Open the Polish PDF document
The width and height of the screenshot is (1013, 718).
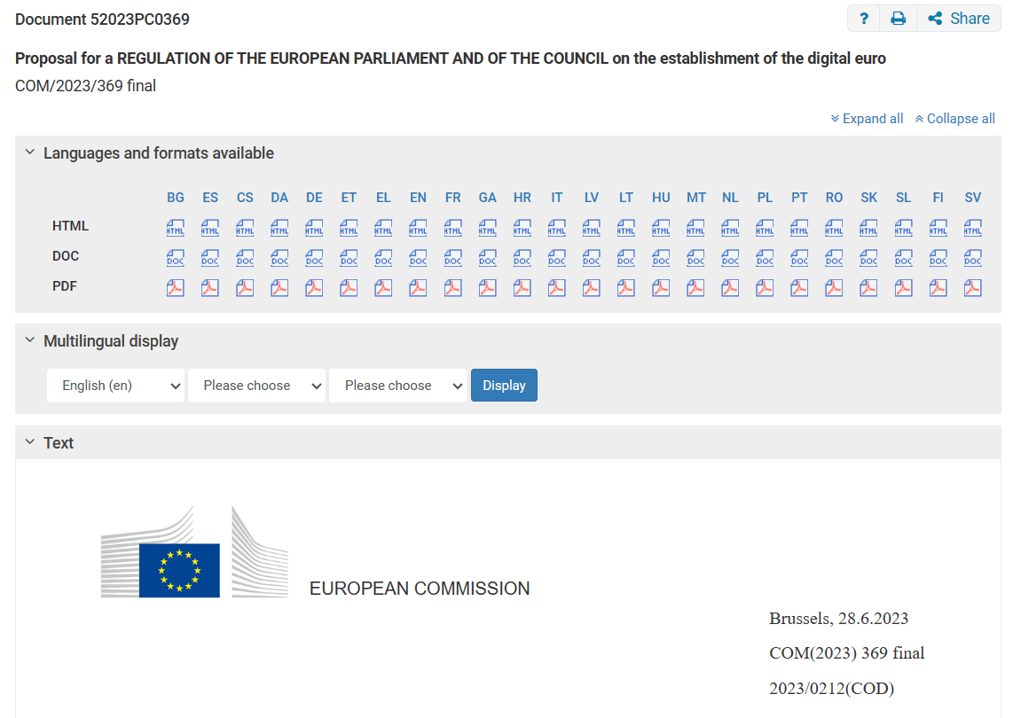[765, 287]
